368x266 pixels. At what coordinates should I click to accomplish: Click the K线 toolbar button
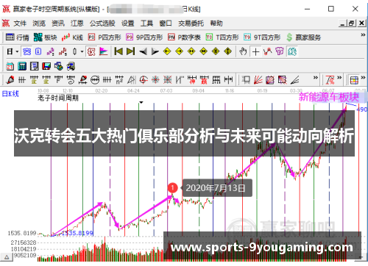[72, 37]
